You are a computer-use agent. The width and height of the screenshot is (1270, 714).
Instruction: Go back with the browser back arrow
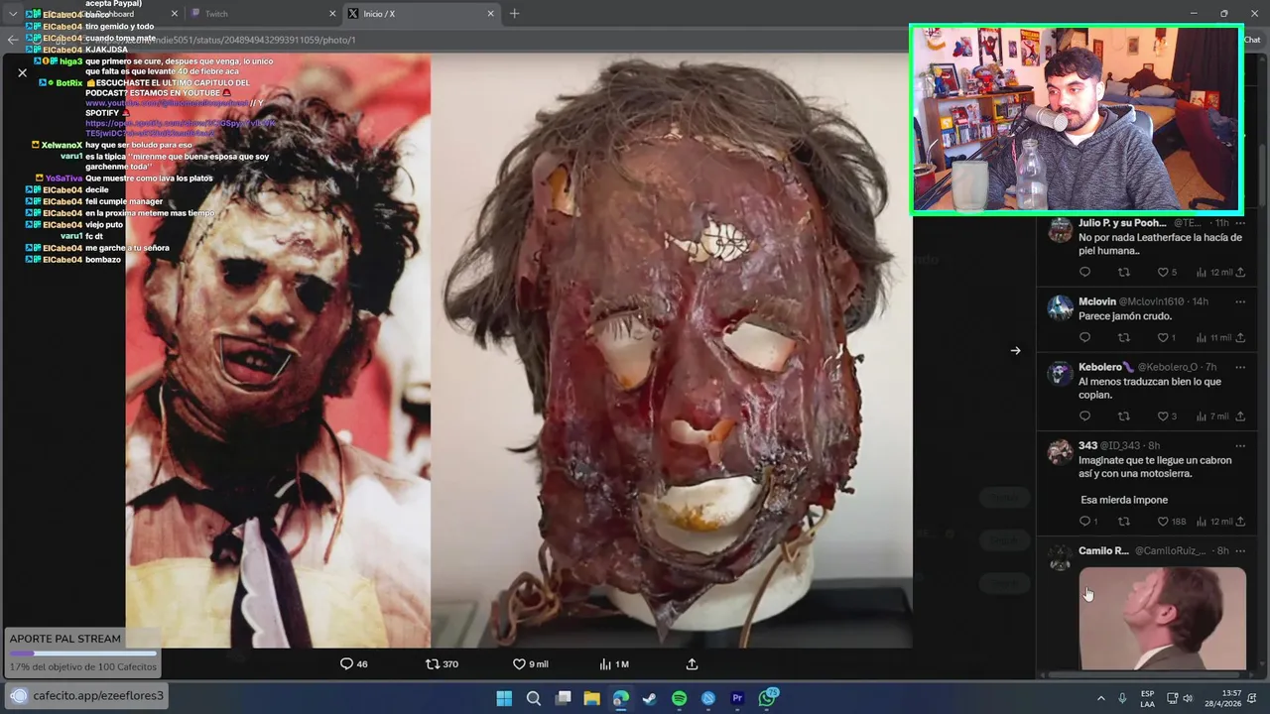pos(12,40)
